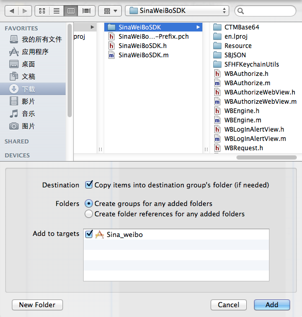Open 桌面 in the sidebar
This screenshot has height=317, width=302.
(x=33, y=64)
